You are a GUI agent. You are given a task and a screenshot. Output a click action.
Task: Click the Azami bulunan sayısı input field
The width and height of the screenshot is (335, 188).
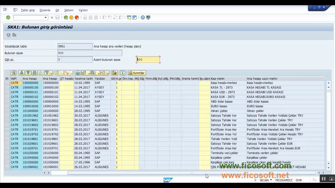coord(148,60)
